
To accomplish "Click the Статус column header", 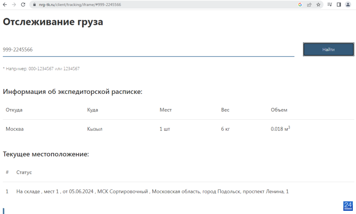I will click(x=24, y=172).
